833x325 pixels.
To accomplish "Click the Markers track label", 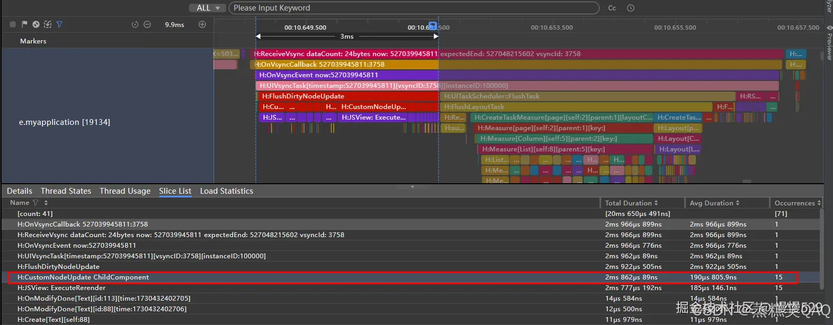I will (33, 41).
